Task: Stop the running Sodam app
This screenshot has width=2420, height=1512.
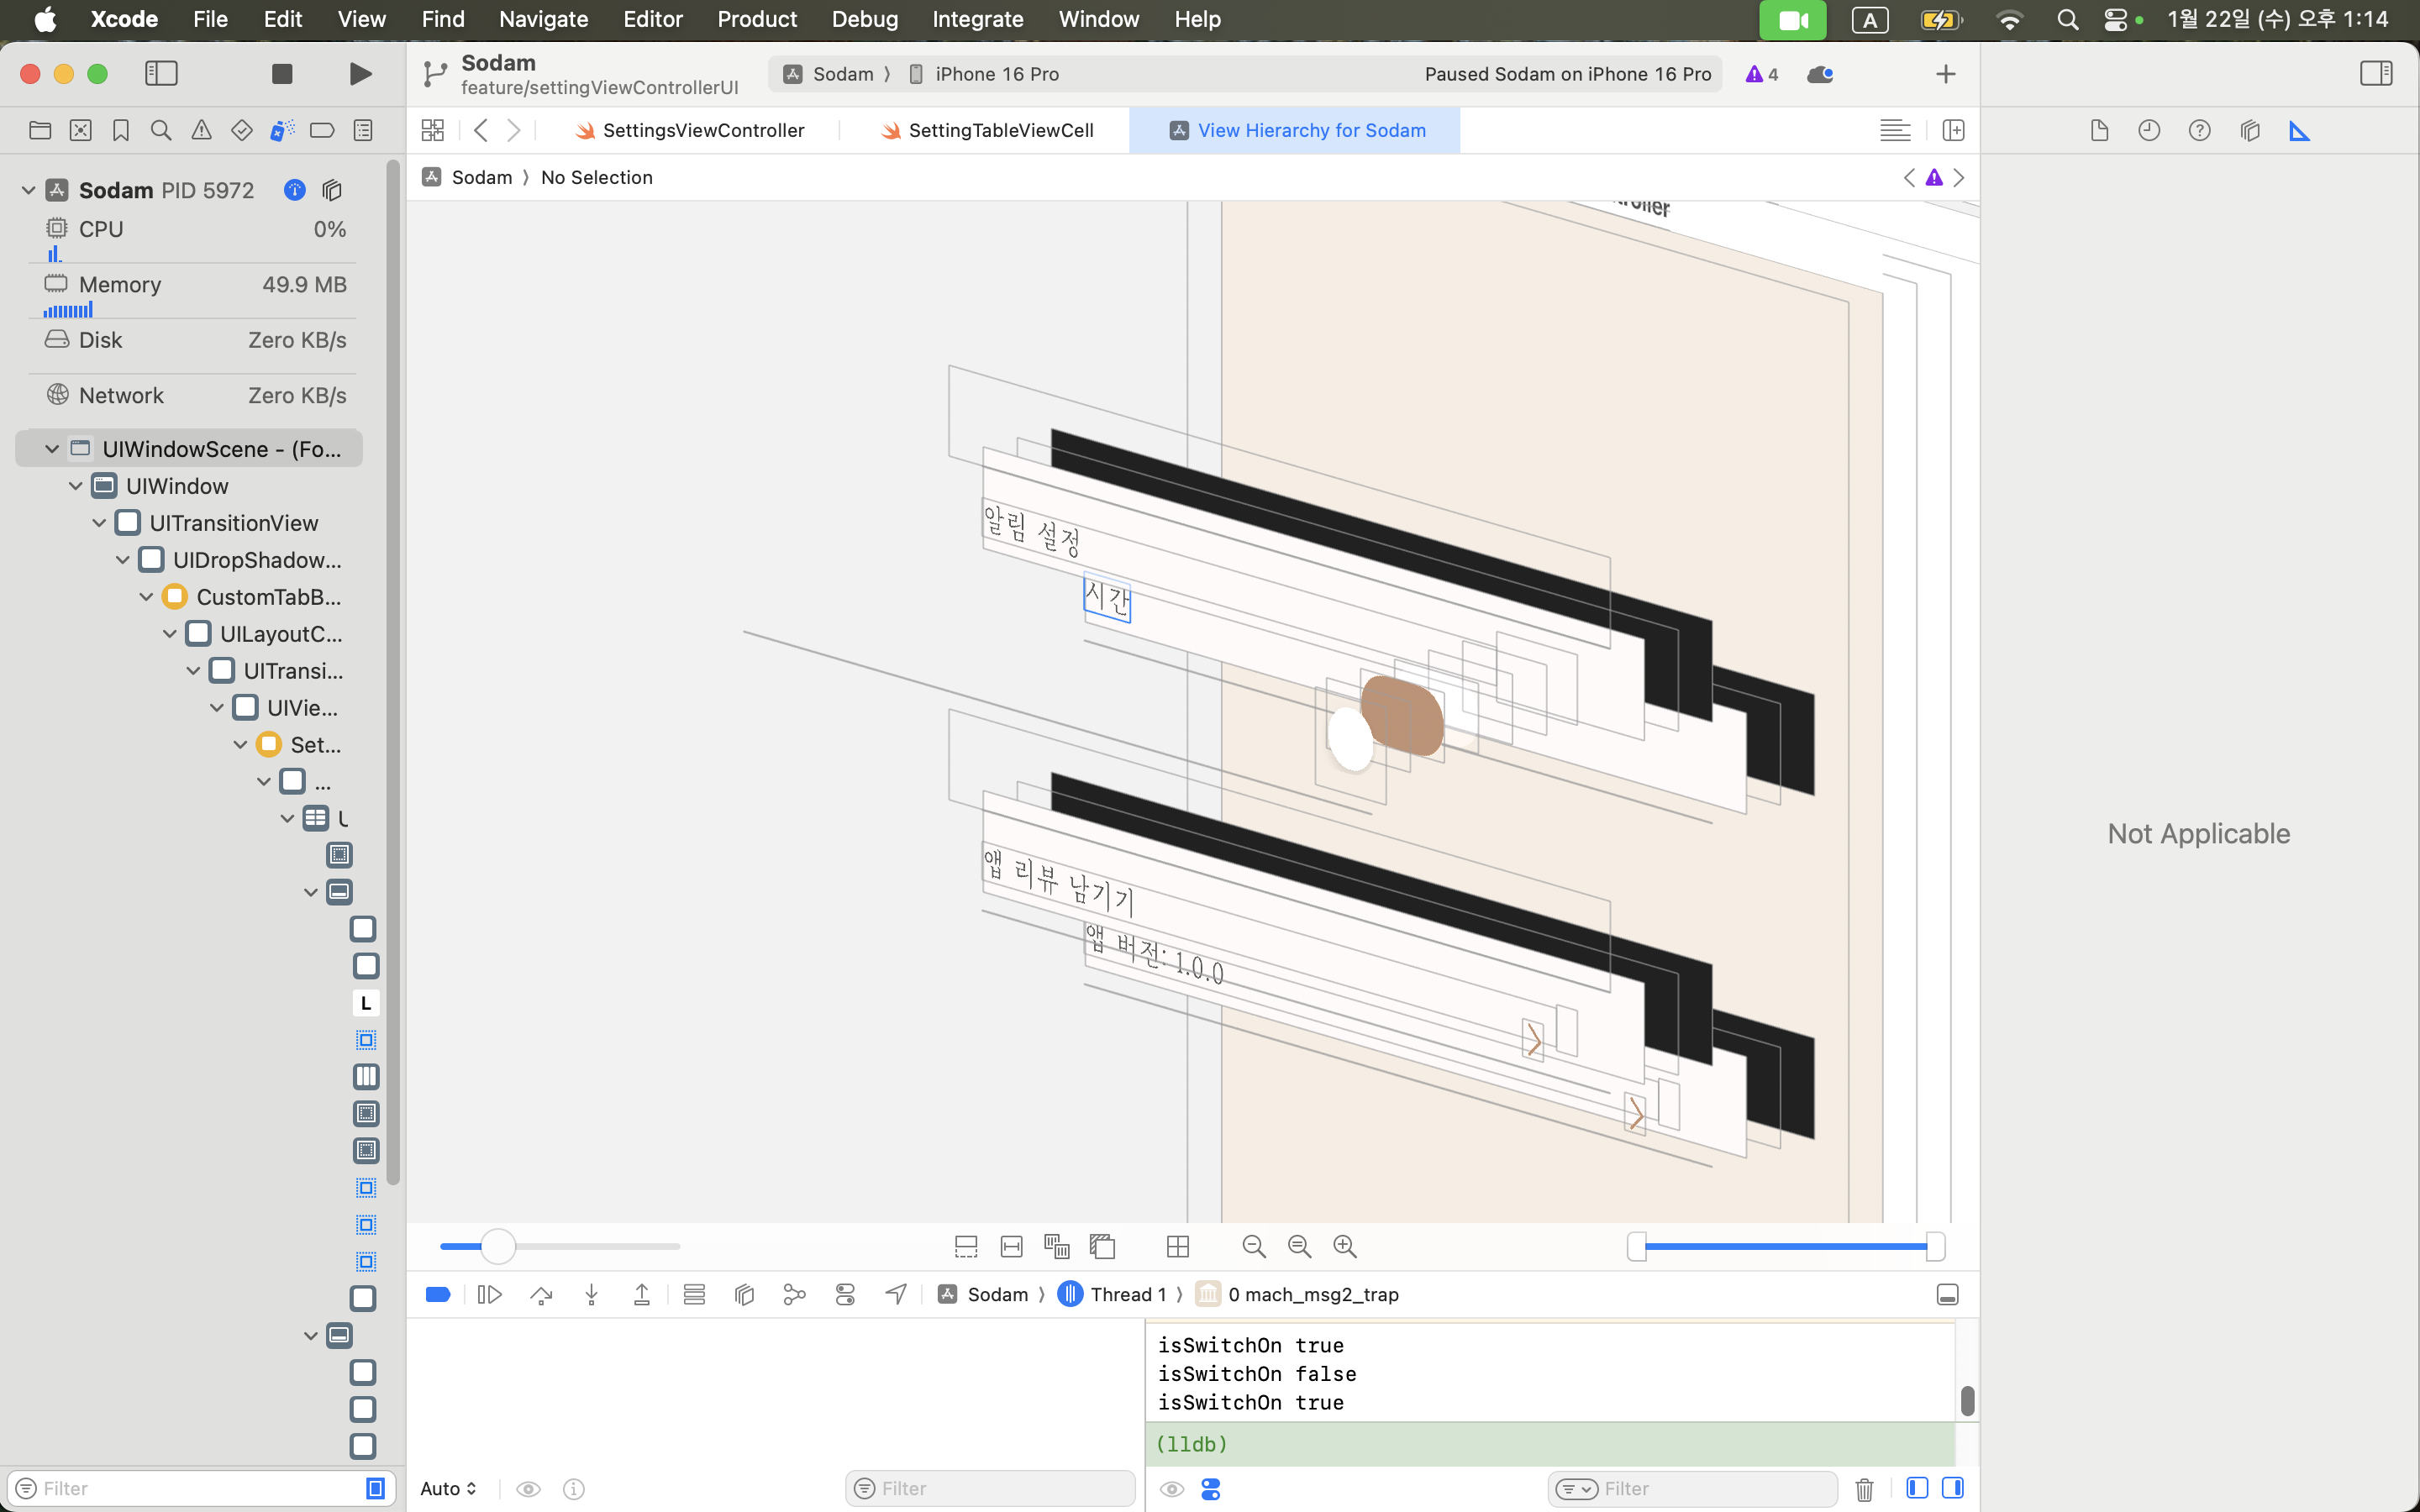Action: 282,74
